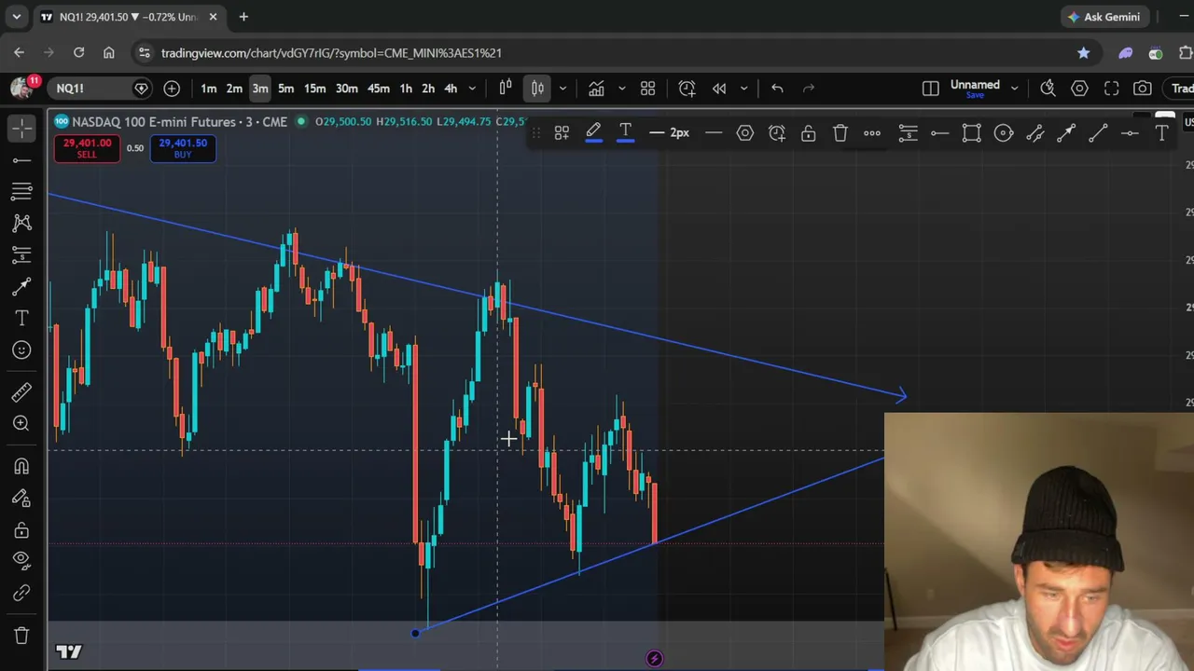
Task: Toggle stay in drawing mode
Action: click(x=21, y=498)
